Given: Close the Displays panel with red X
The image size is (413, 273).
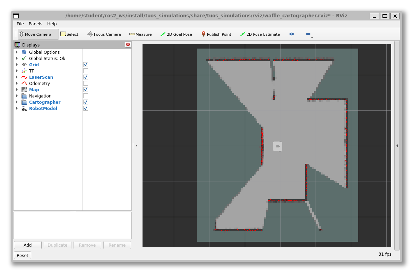Looking at the screenshot, I should (x=128, y=44).
